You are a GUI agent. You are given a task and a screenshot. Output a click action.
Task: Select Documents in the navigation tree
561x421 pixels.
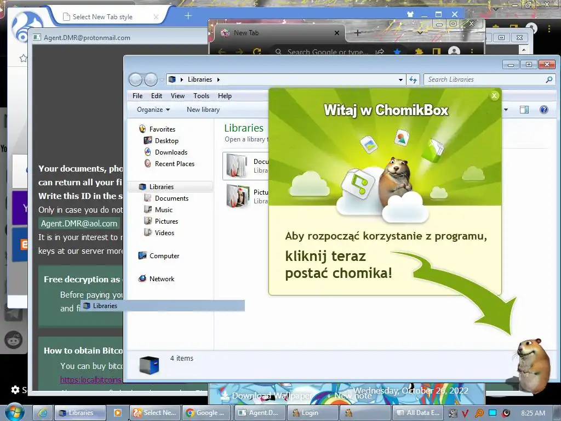(x=171, y=198)
